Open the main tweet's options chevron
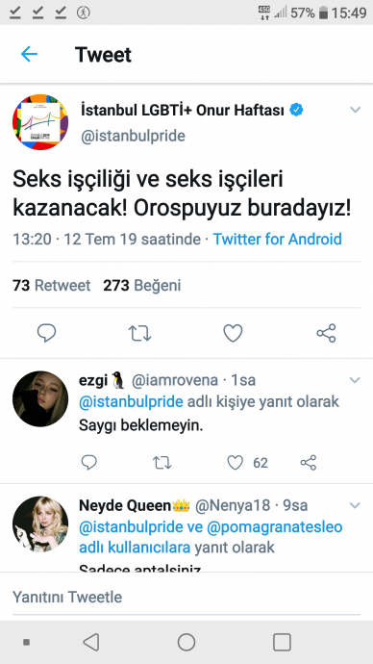The width and height of the screenshot is (373, 664). click(x=356, y=110)
